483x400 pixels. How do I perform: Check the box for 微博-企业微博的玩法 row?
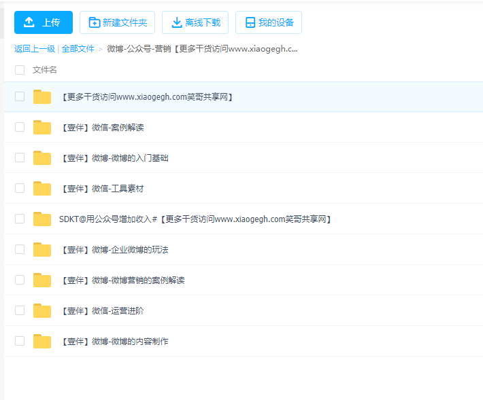tap(20, 249)
